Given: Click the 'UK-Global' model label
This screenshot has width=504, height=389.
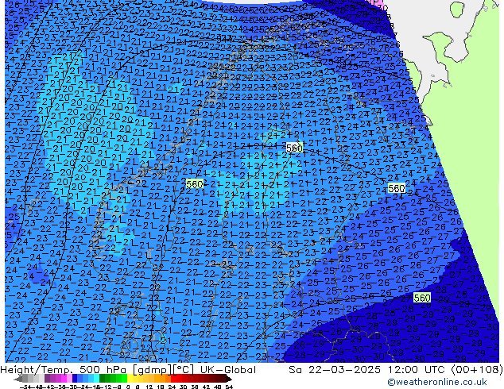Looking at the screenshot, I should coord(228,370).
